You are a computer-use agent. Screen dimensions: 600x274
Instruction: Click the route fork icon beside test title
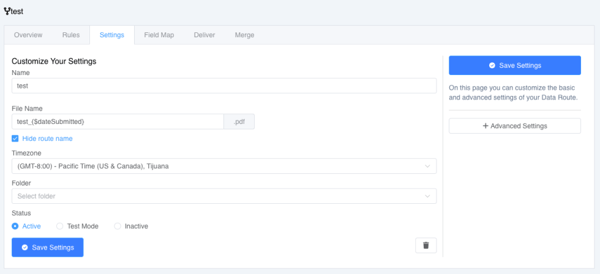[7, 12]
